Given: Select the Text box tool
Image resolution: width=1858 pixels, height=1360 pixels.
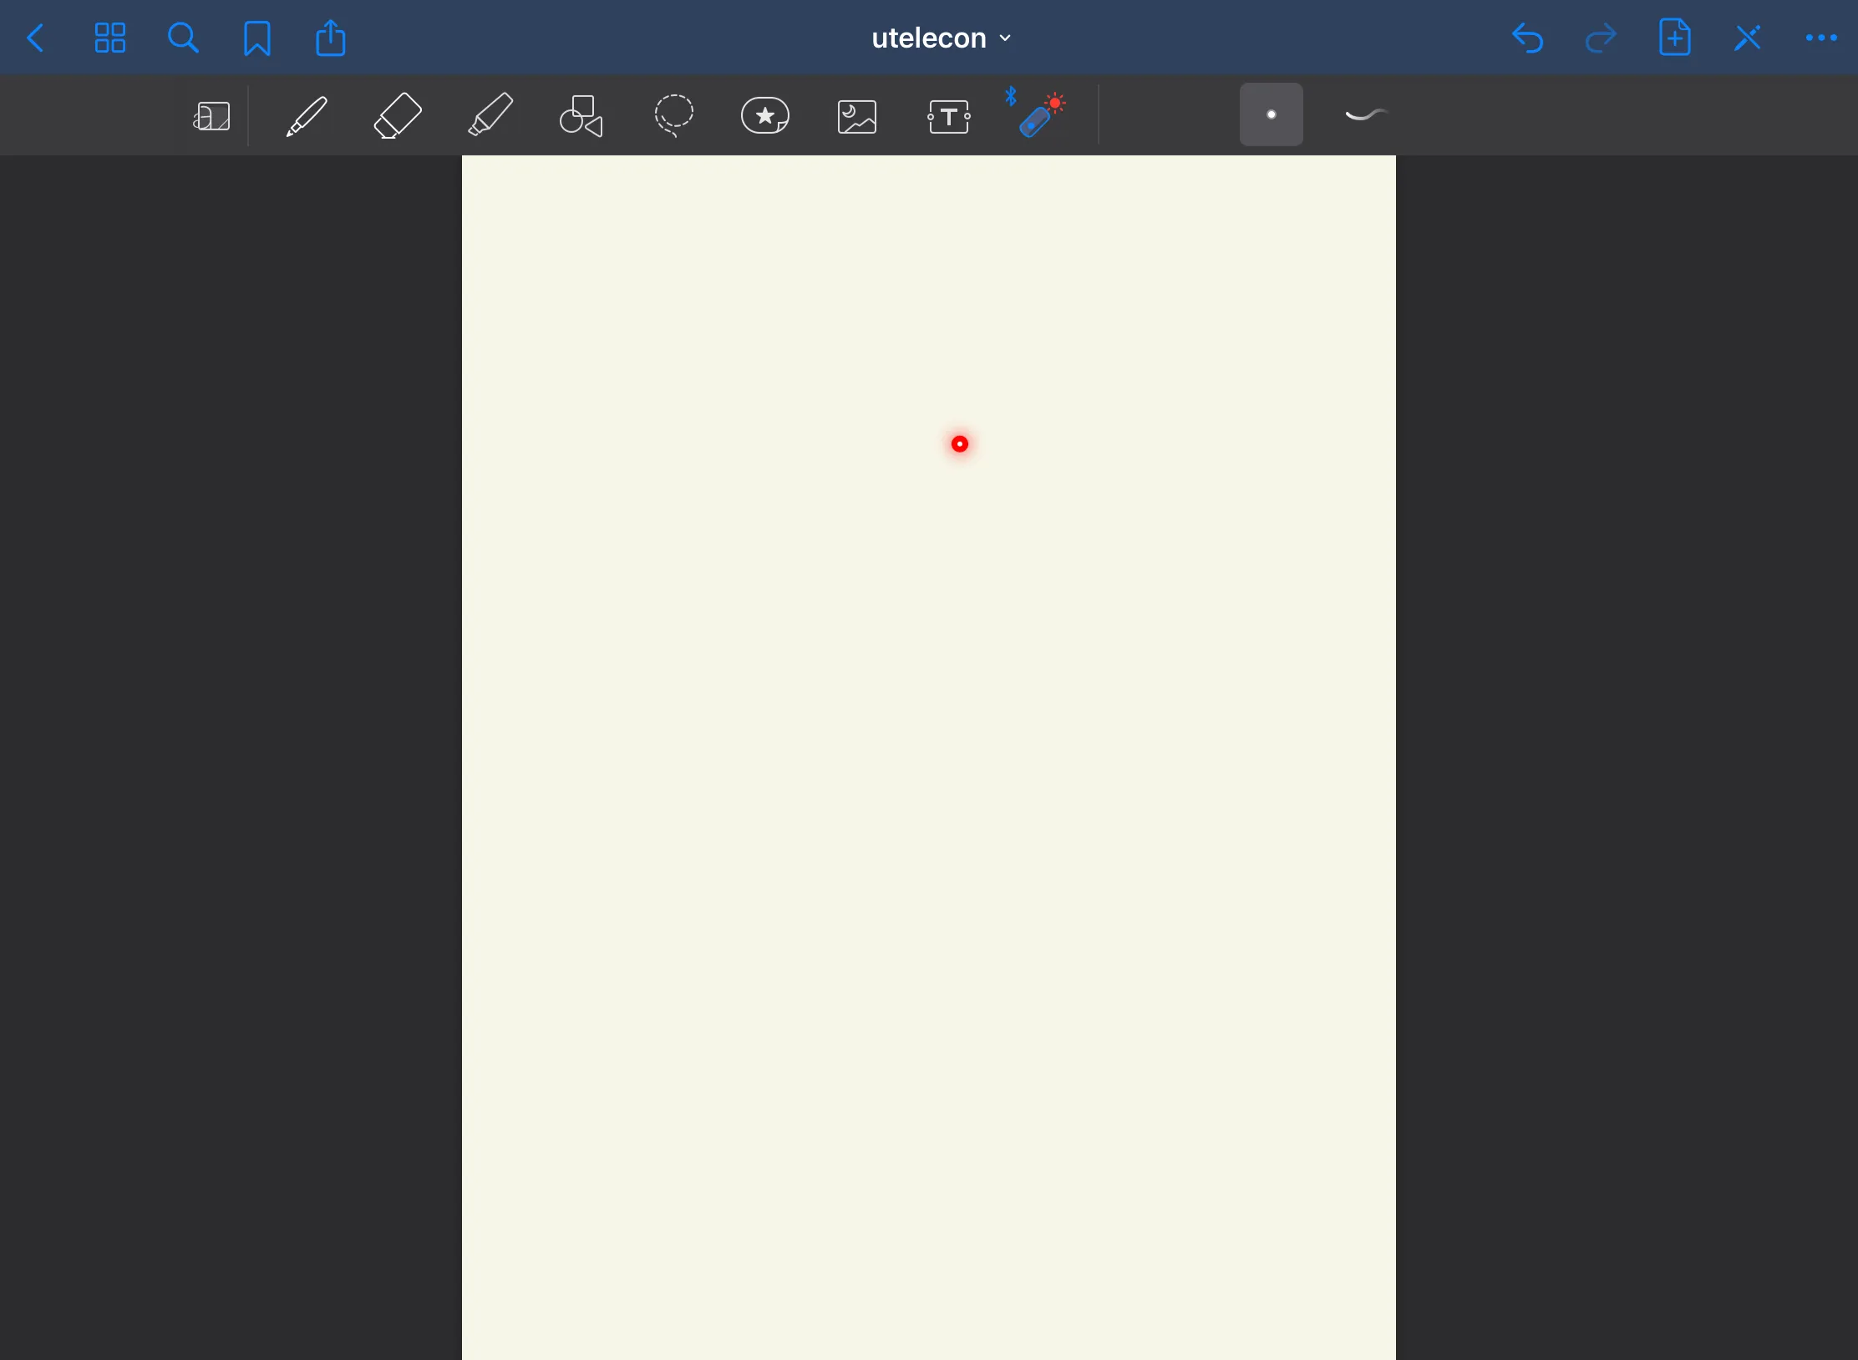Looking at the screenshot, I should click(x=949, y=117).
